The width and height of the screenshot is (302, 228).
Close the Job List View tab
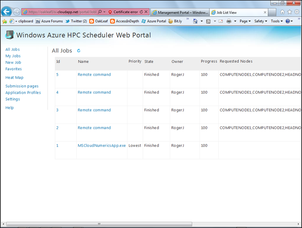tap(265, 12)
